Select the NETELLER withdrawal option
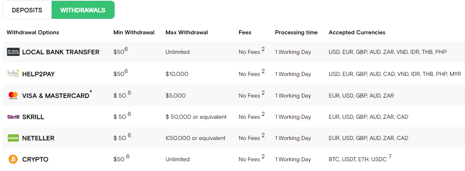This screenshot has height=171, width=465. [38, 138]
